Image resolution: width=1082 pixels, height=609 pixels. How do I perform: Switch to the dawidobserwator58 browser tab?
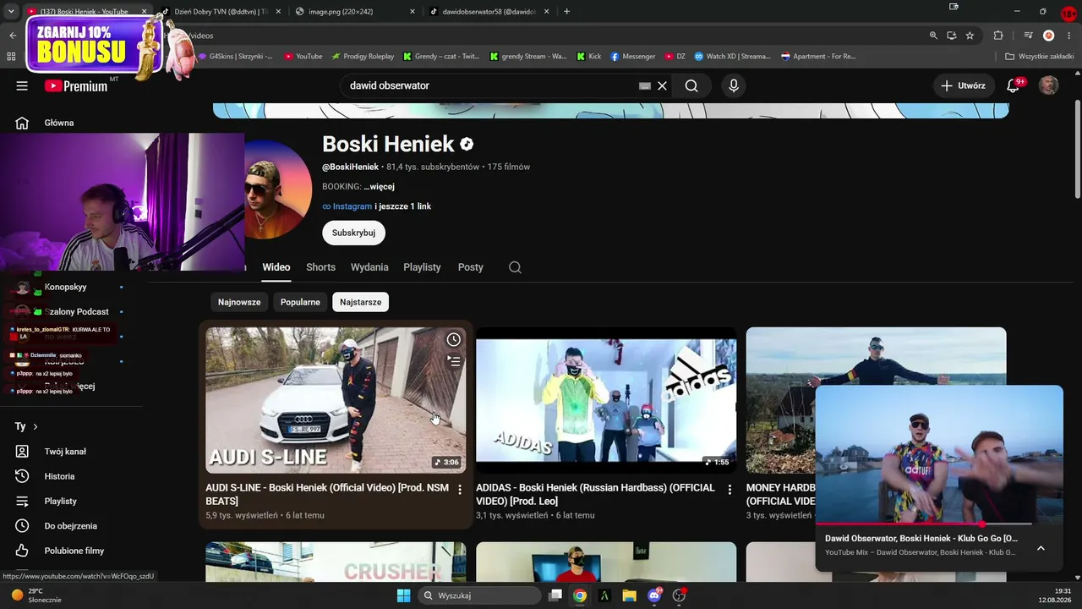pos(489,12)
